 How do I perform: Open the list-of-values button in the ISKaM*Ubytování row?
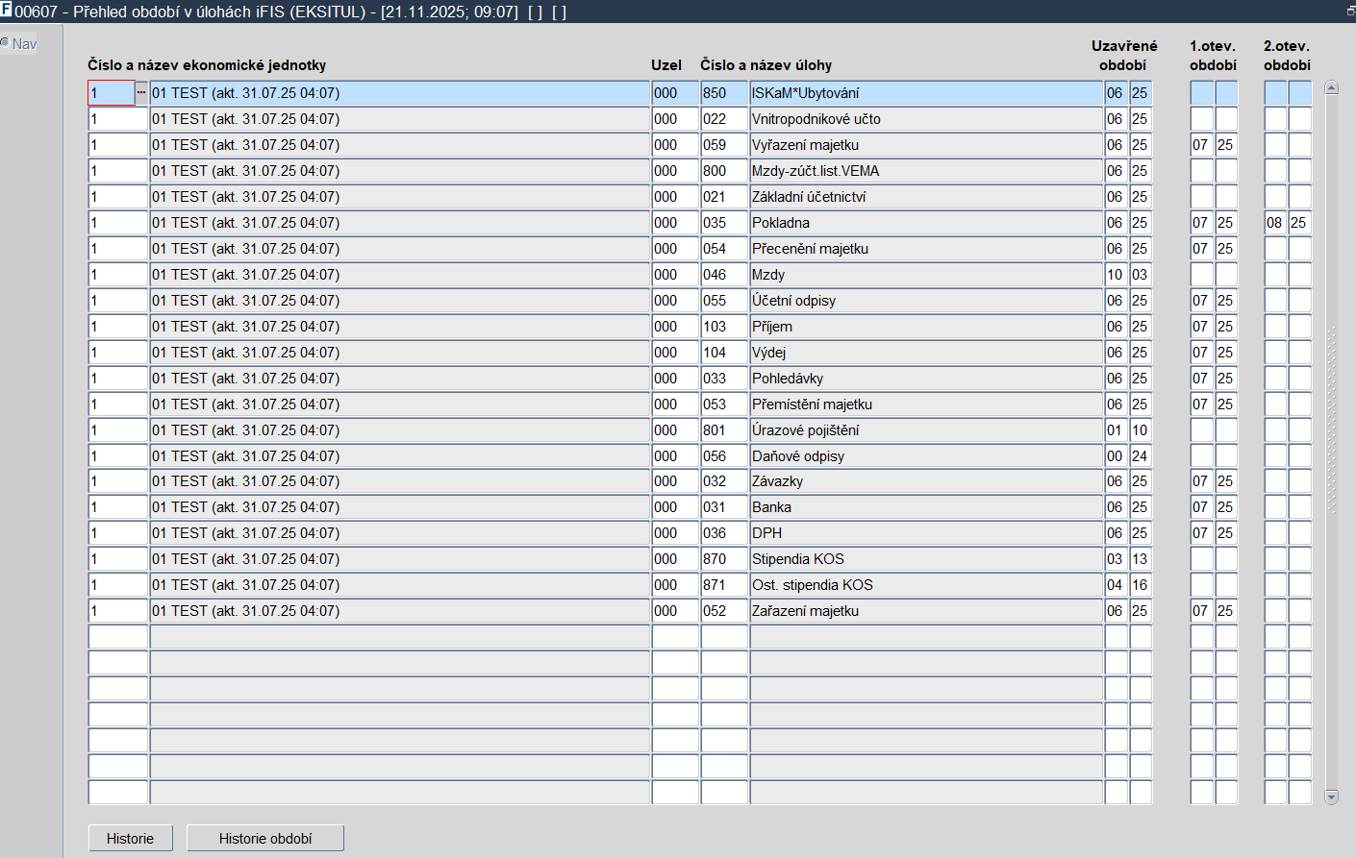coord(141,93)
